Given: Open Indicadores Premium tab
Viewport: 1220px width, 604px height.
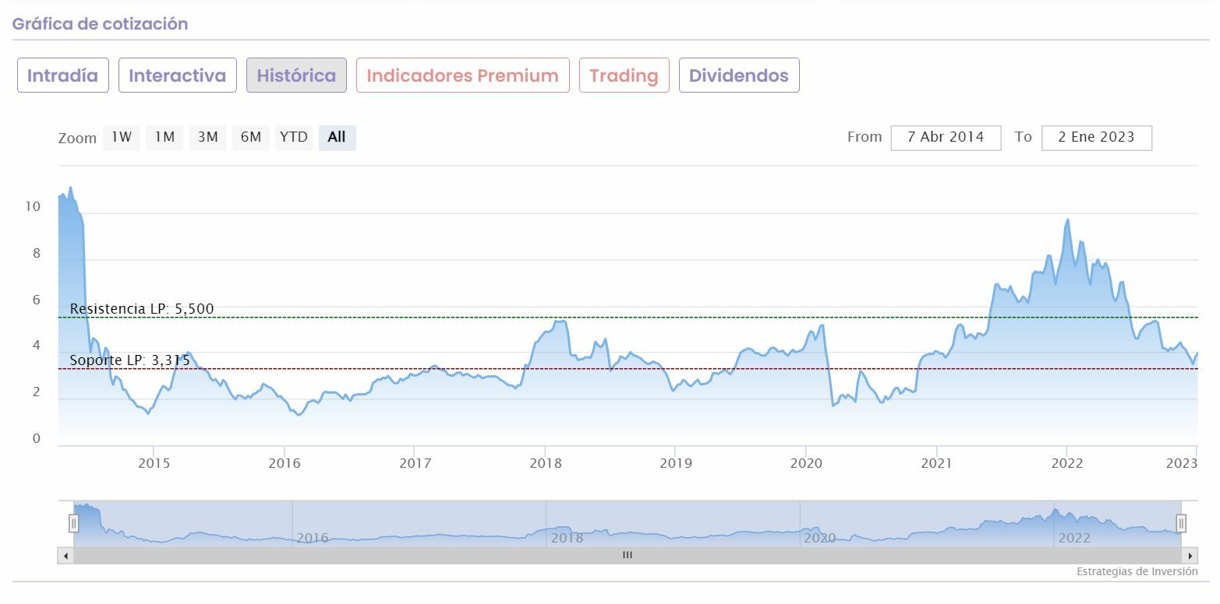Looking at the screenshot, I should pyautogui.click(x=462, y=75).
